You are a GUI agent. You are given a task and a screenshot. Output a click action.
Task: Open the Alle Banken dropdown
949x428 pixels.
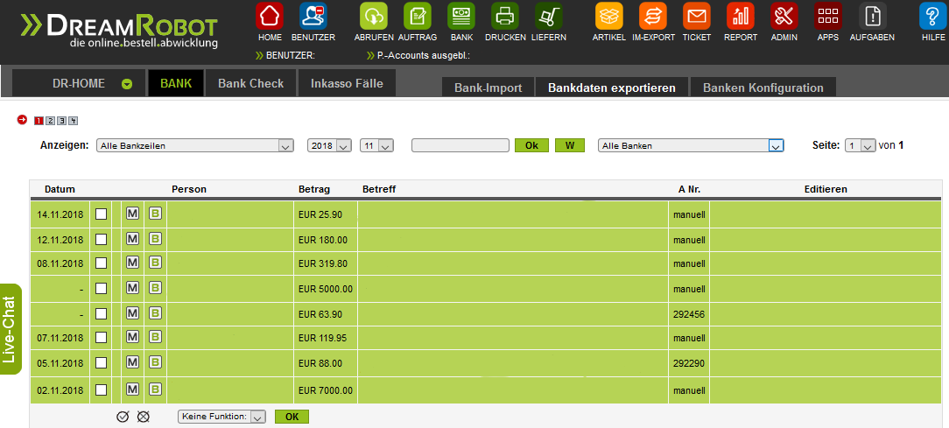point(691,146)
